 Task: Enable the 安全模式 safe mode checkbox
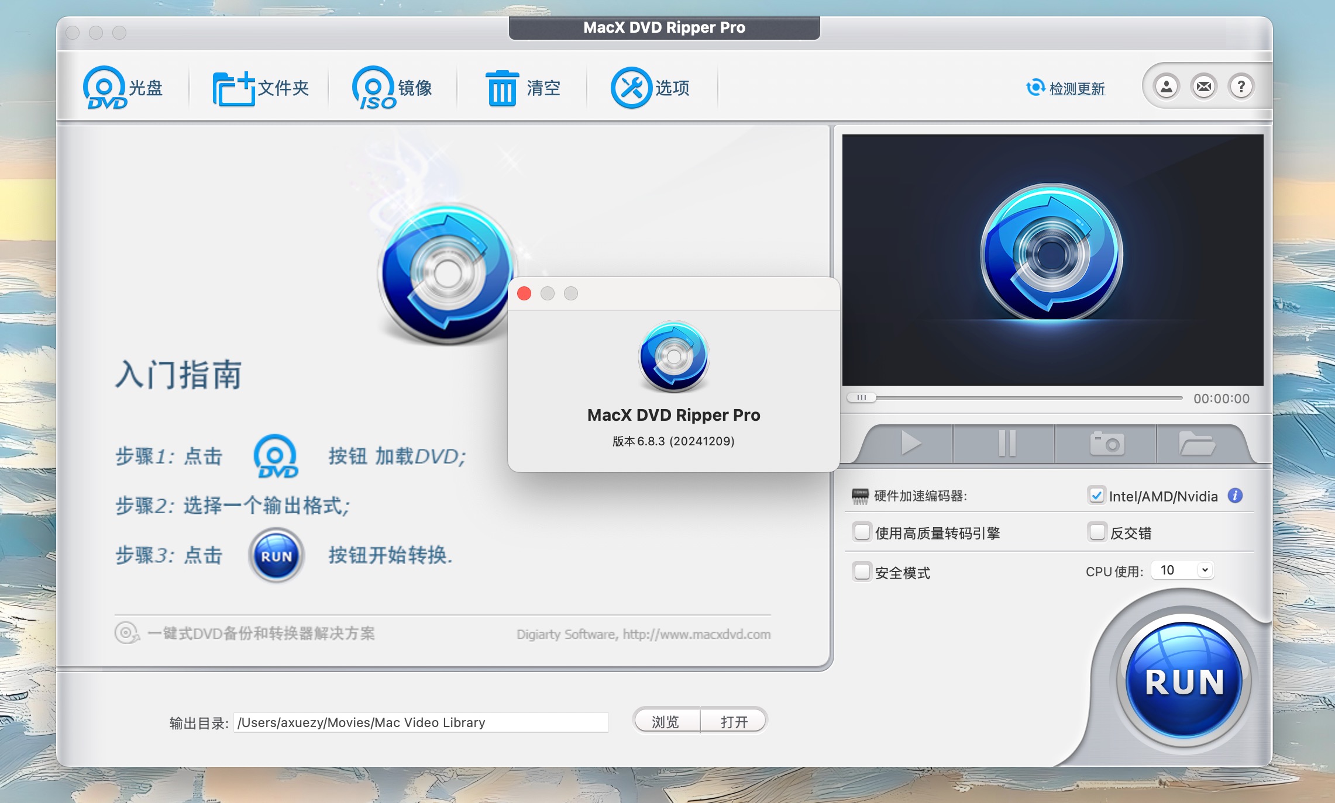pos(862,572)
